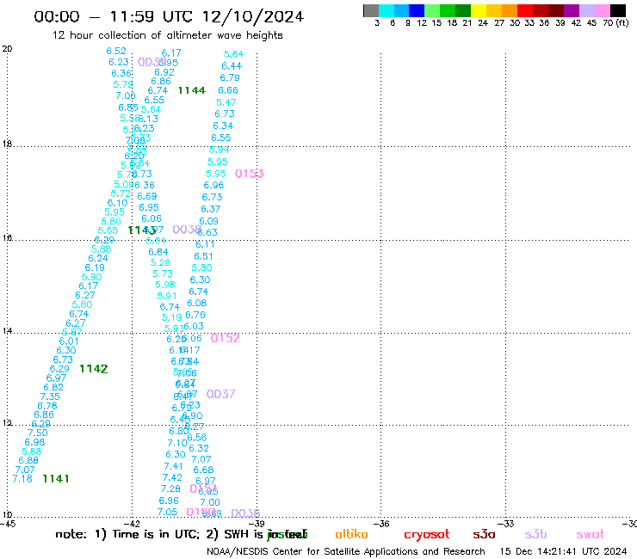
Task: Click the longitude axis label -33
Action: [x=506, y=524]
